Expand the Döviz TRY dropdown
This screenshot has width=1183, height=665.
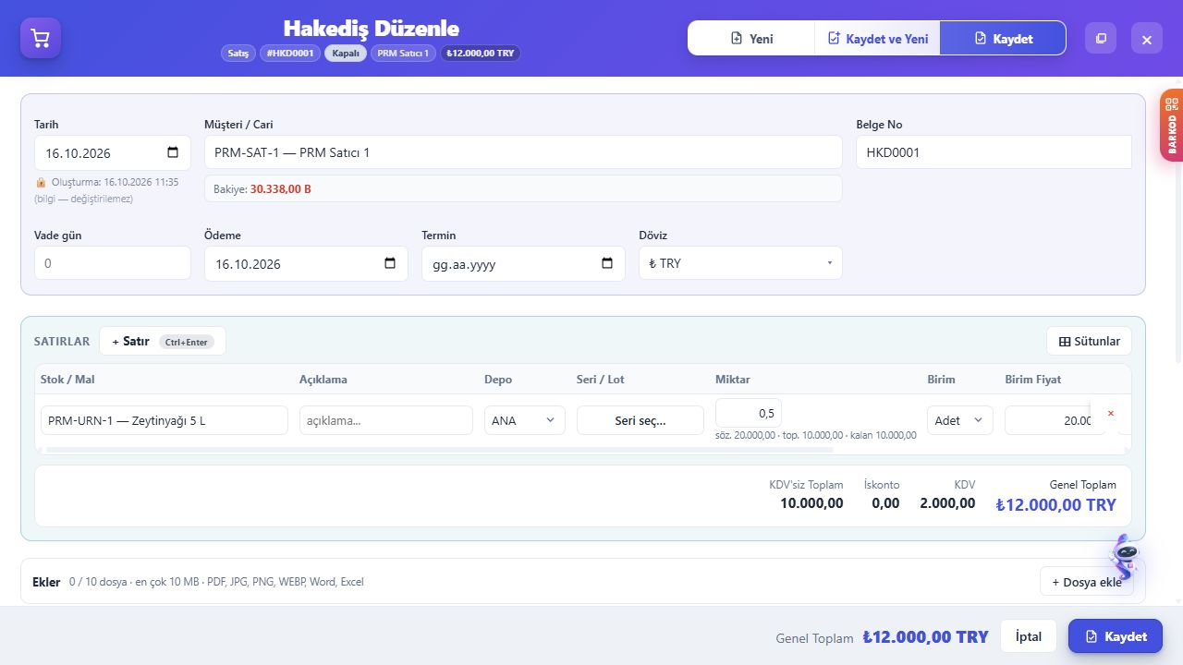coord(740,263)
